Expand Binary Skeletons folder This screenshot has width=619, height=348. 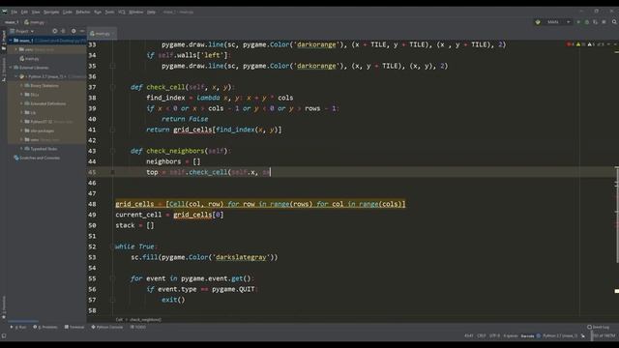[21, 86]
